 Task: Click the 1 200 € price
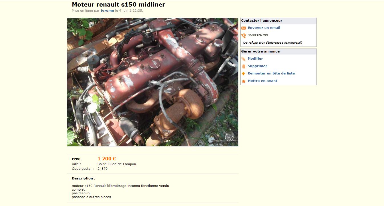pos(107,159)
